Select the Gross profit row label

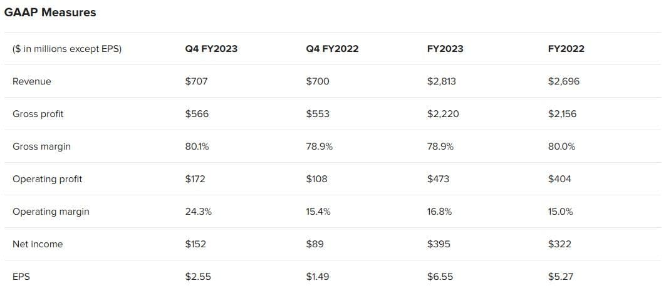coord(38,114)
